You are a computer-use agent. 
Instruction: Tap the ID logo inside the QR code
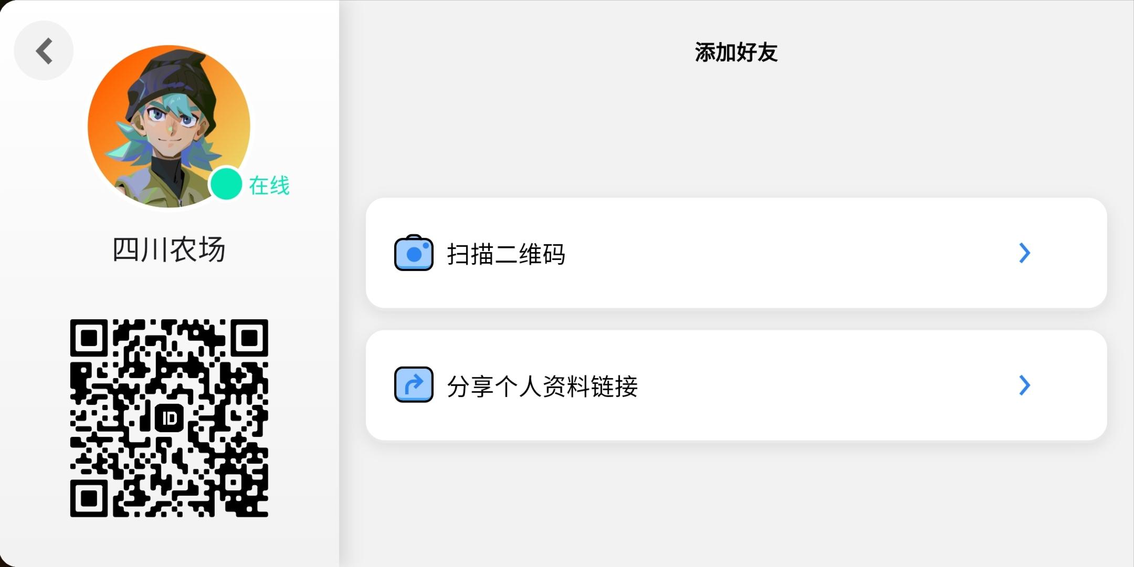tap(169, 418)
